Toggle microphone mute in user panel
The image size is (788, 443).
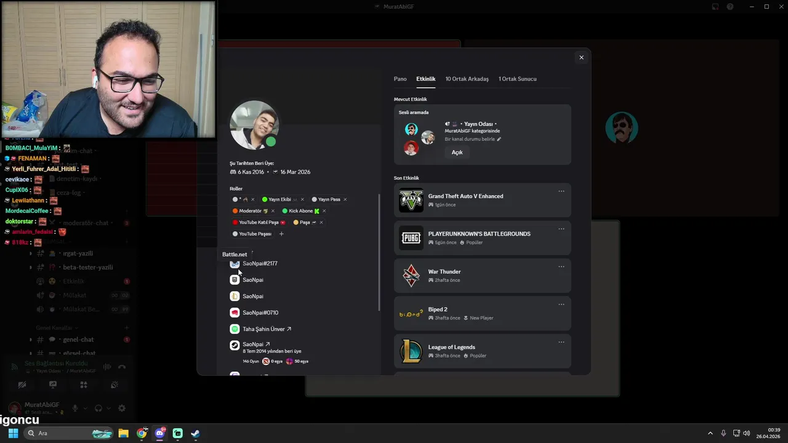(x=75, y=408)
